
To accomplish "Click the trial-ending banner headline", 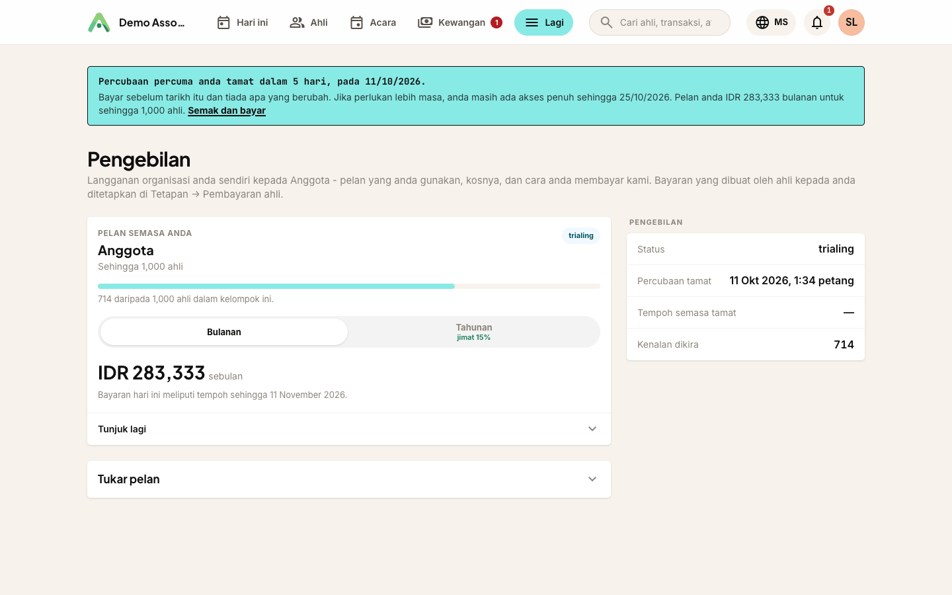I will (x=262, y=81).
